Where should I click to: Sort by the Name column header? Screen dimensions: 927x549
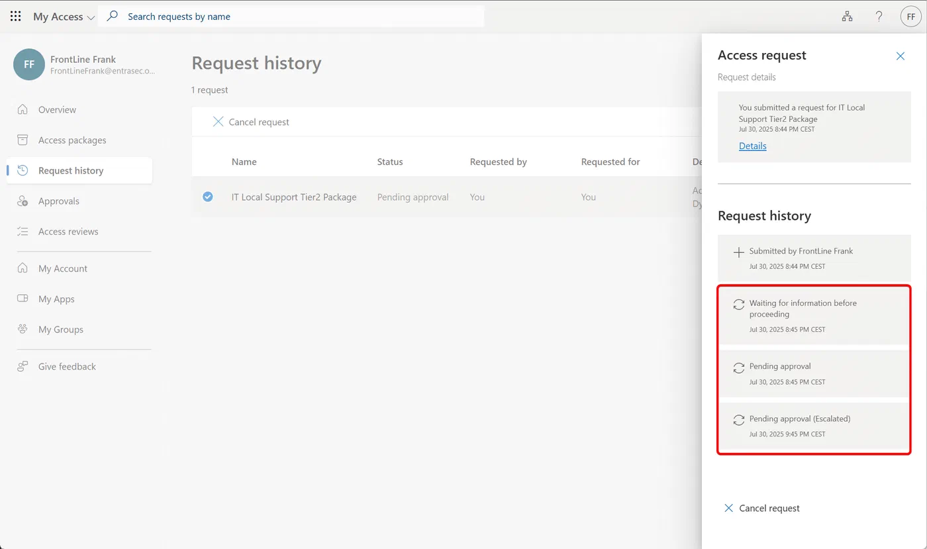tap(244, 162)
